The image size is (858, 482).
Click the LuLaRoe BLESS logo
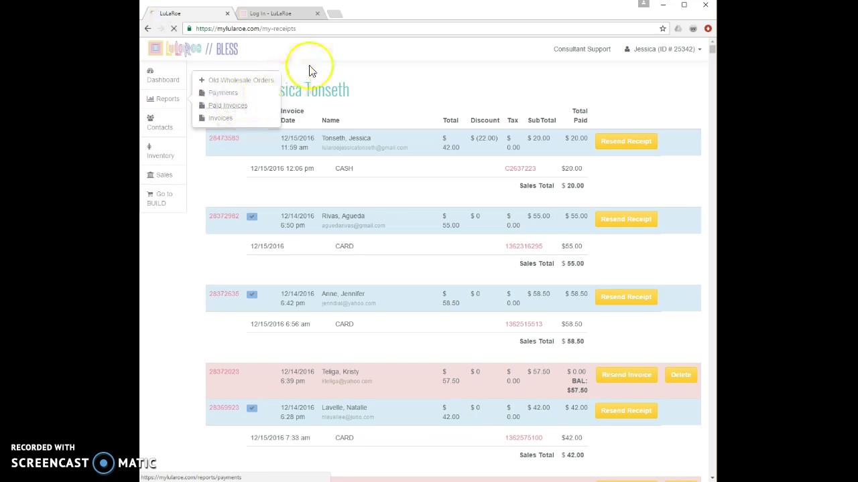[193, 49]
